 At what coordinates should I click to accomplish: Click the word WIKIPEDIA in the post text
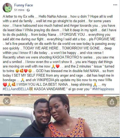(45, 80)
